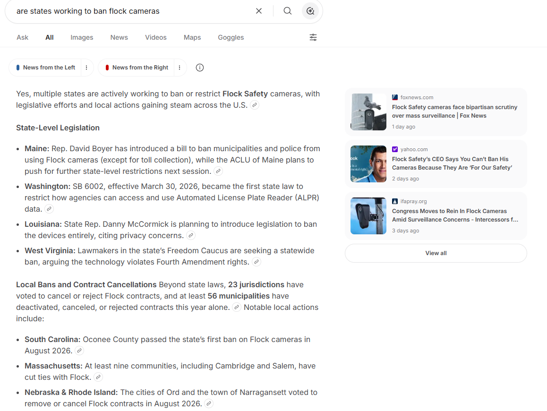
Task: Open options menu for News from the Left
Action: tap(86, 68)
